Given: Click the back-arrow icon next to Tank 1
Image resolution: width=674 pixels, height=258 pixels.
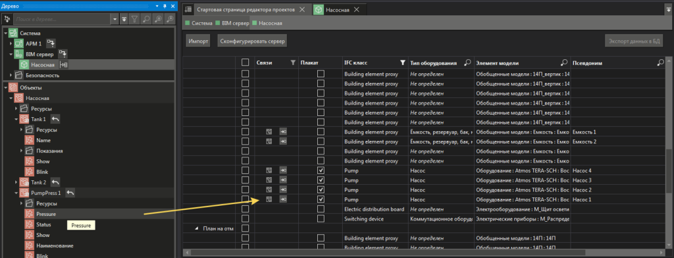Looking at the screenshot, I should (x=55, y=119).
